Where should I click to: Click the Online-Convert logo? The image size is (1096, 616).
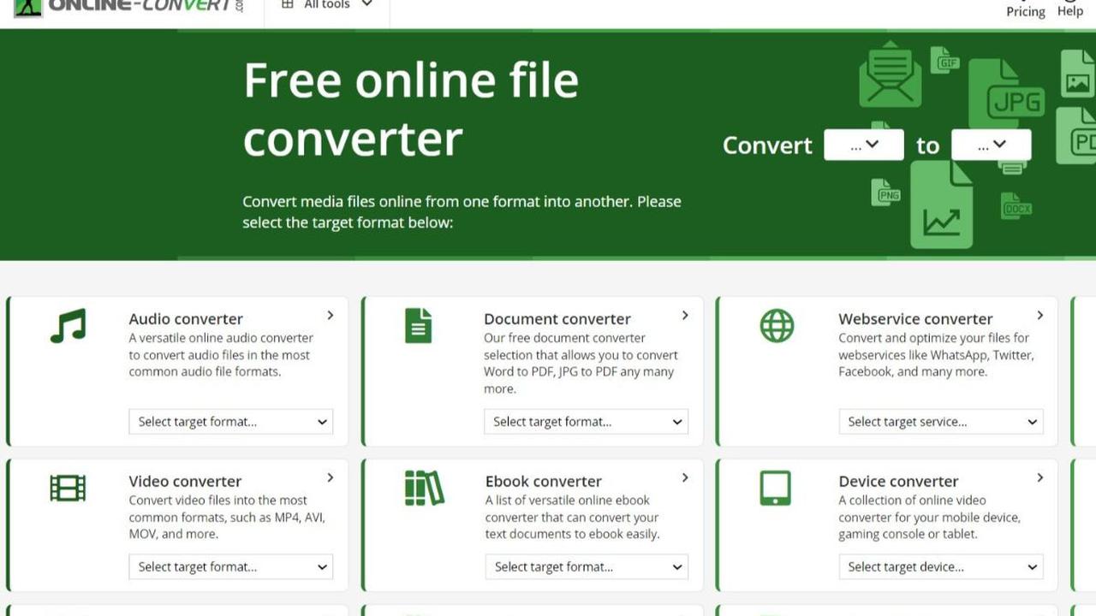(128, 7)
